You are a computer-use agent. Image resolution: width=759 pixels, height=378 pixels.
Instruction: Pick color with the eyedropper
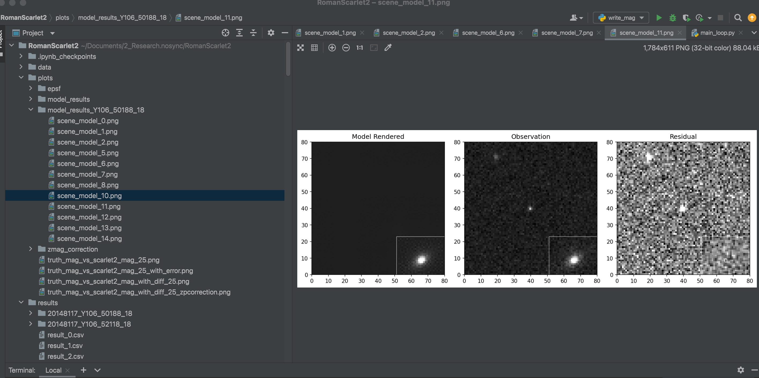(x=388, y=48)
